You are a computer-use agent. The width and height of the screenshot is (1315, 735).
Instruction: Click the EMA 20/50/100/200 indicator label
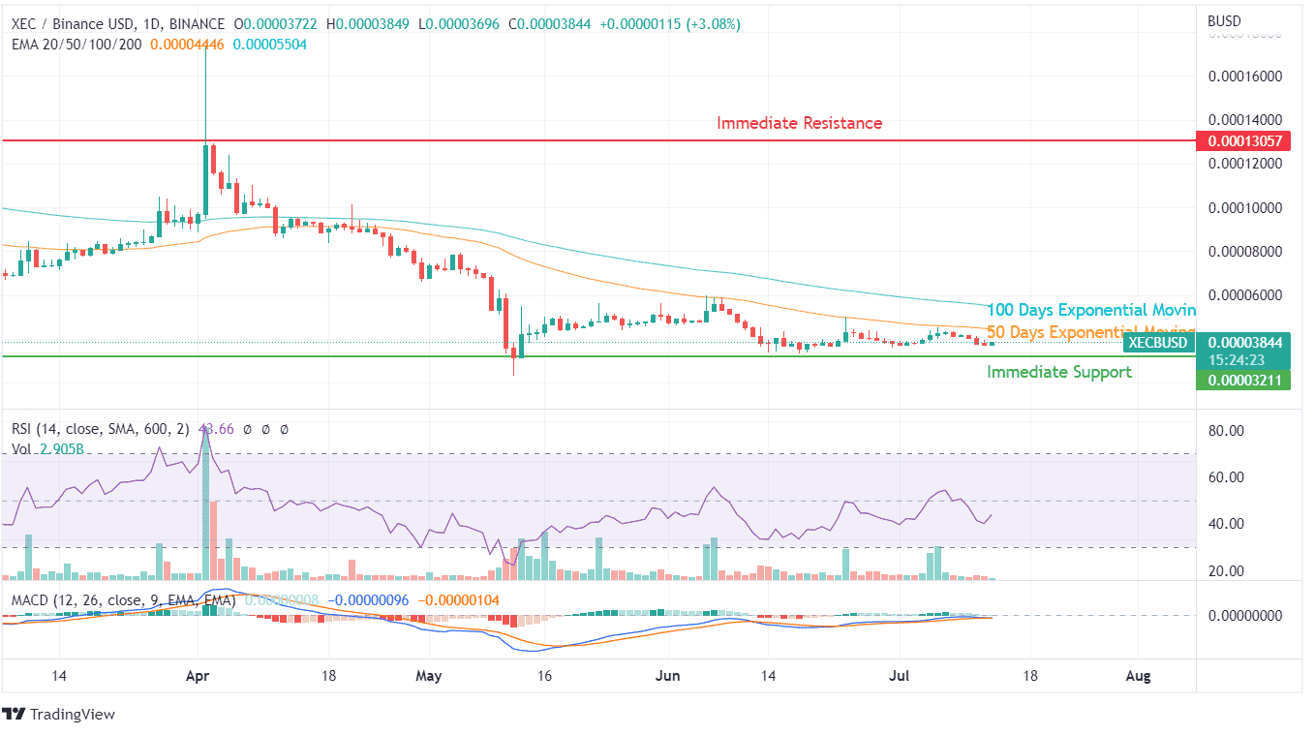click(77, 44)
